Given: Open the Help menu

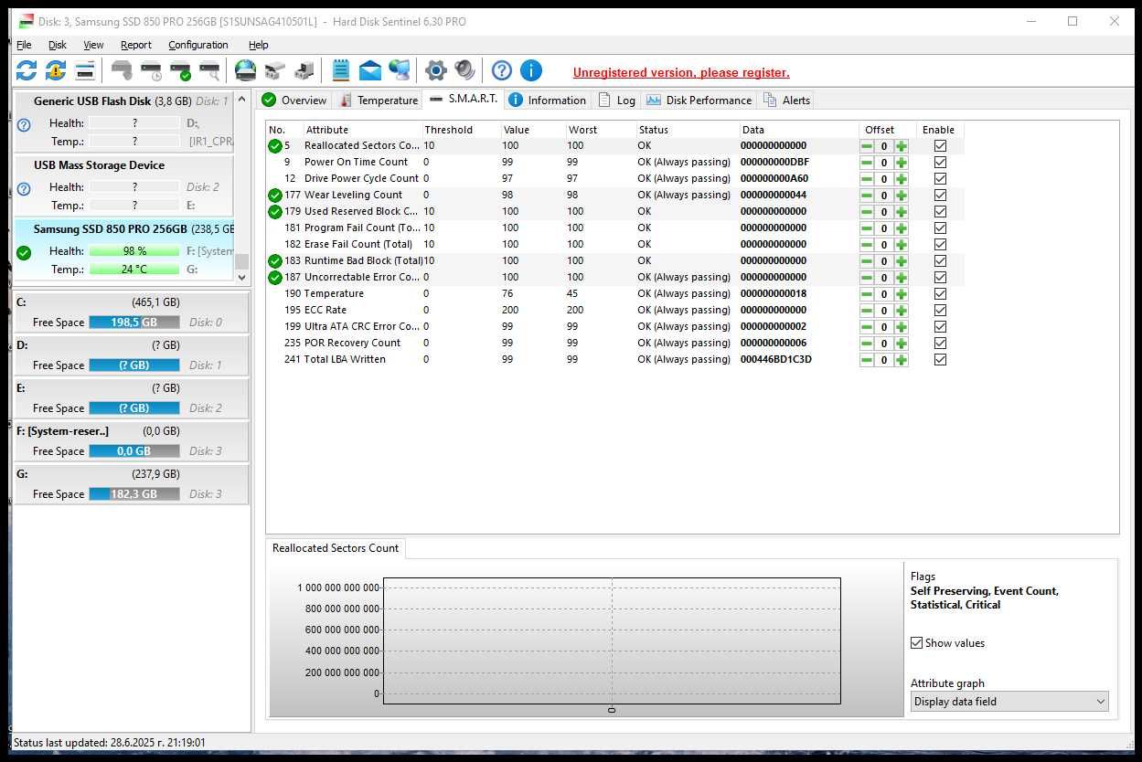Looking at the screenshot, I should 259,45.
